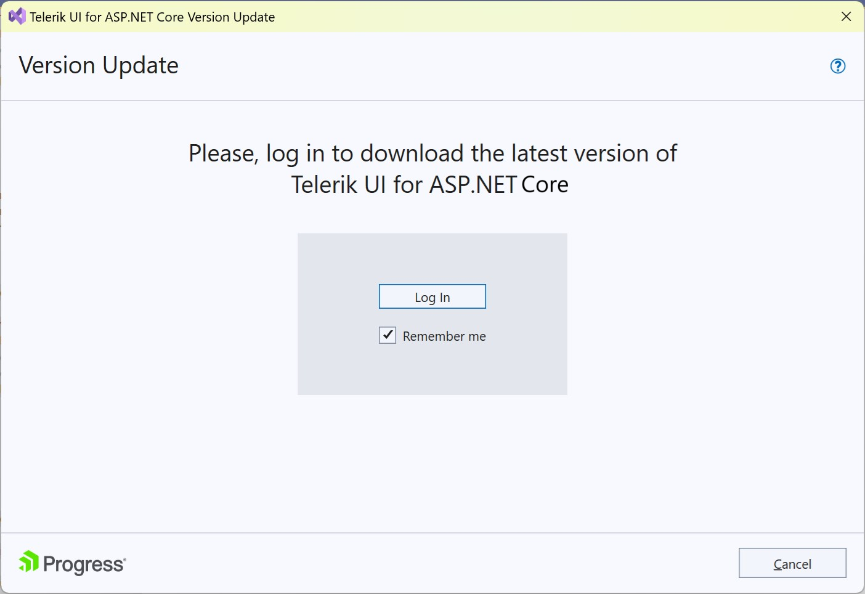Image resolution: width=865 pixels, height=594 pixels.
Task: Open version update help via question mark
Action: tap(837, 66)
